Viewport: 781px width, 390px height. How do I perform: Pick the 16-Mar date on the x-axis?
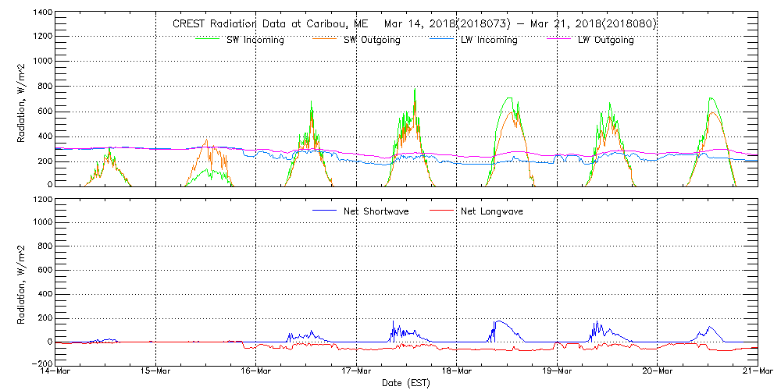256,373
